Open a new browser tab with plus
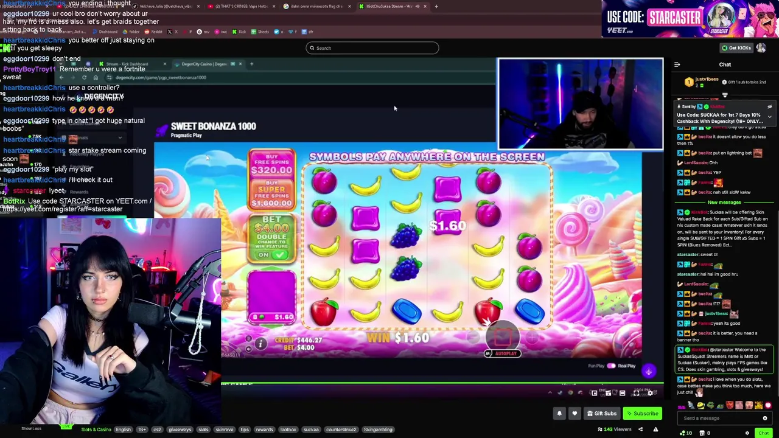The image size is (779, 438). pos(436,6)
